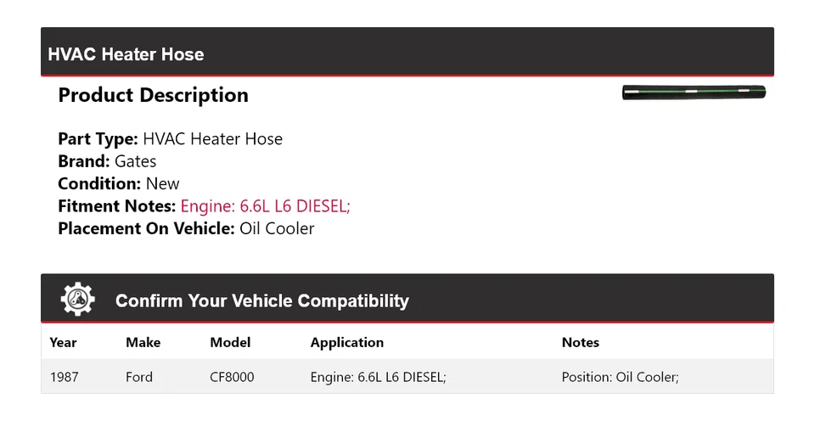Click the Part Type line
This screenshot has height=421, width=815.
[170, 139]
